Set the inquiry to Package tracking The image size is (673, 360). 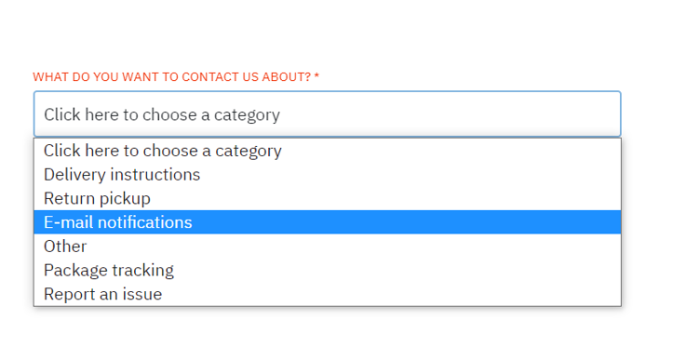328,271
